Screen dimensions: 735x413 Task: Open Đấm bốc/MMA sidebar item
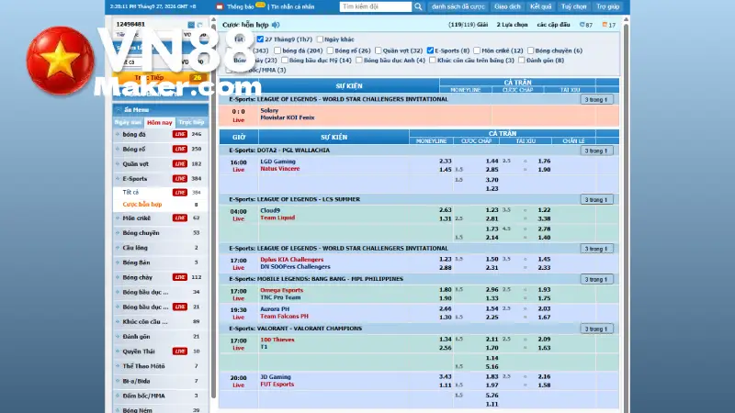[143, 396]
